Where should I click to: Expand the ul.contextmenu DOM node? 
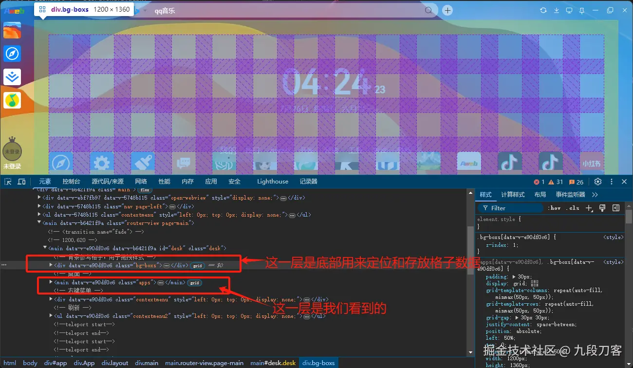(x=39, y=215)
